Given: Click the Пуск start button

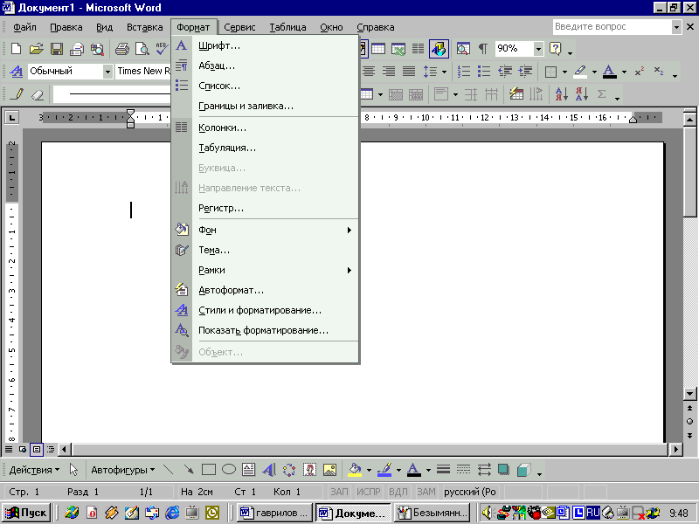Looking at the screenshot, I should [26, 513].
